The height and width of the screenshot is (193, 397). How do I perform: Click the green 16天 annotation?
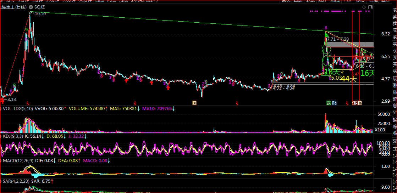pos(367,73)
